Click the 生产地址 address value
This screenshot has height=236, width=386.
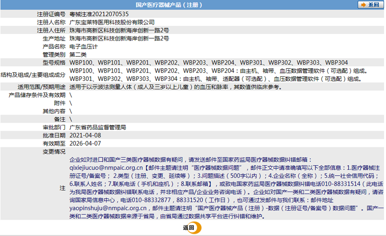[x=119, y=39]
